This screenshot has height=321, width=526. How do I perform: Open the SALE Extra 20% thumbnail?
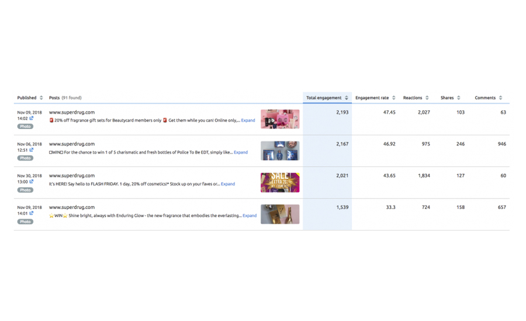[280, 182]
